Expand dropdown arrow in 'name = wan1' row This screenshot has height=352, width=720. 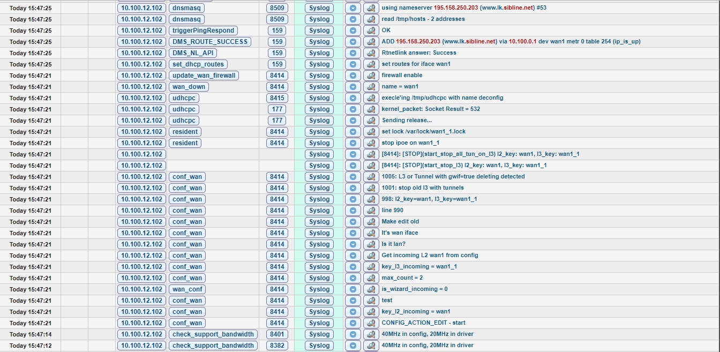click(x=353, y=87)
